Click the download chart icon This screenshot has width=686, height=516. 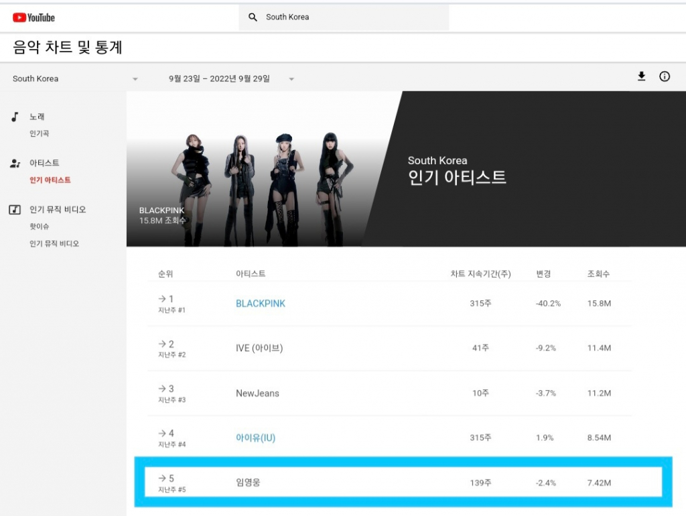tap(641, 76)
